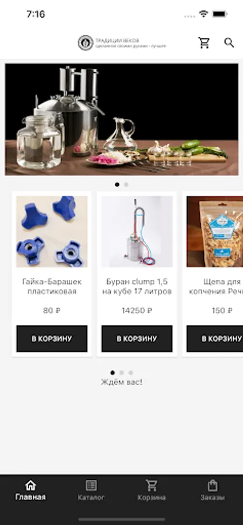Open the Заказы orders tab
The height and width of the screenshot is (525, 243).
click(213, 491)
